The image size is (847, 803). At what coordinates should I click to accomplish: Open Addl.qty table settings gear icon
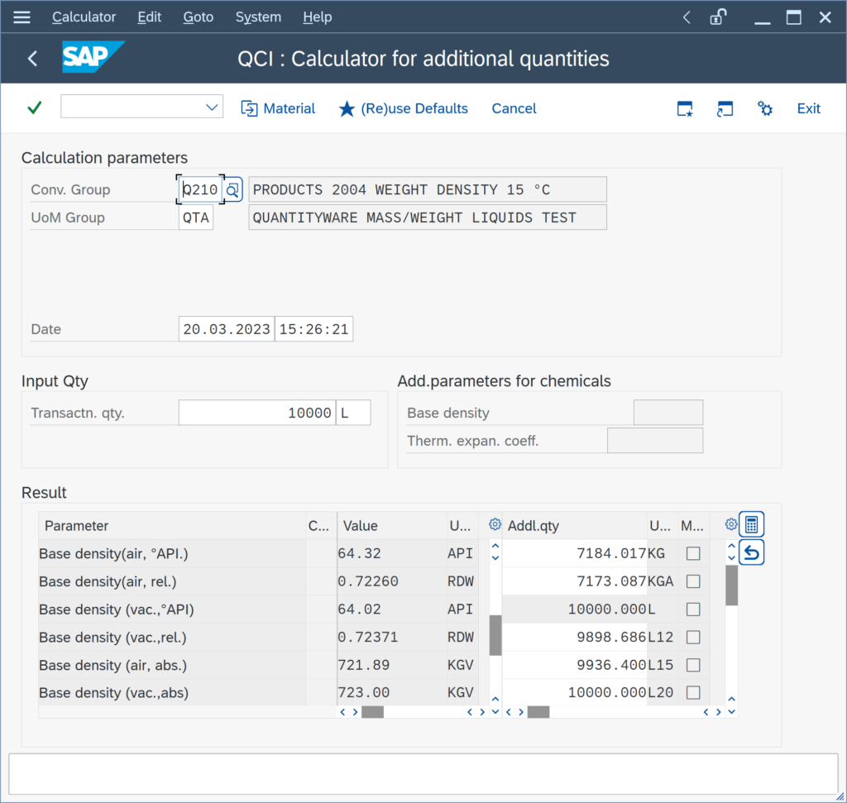pos(731,524)
